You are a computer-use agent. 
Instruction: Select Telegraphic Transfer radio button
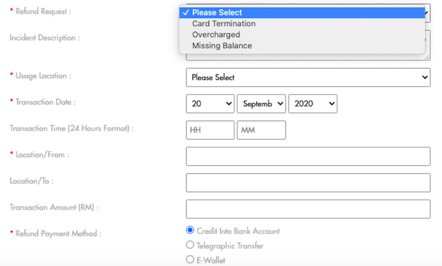[190, 245]
